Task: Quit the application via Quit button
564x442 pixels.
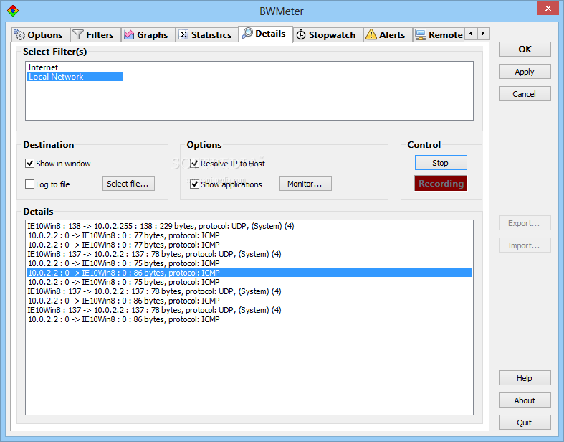Action: click(x=525, y=423)
